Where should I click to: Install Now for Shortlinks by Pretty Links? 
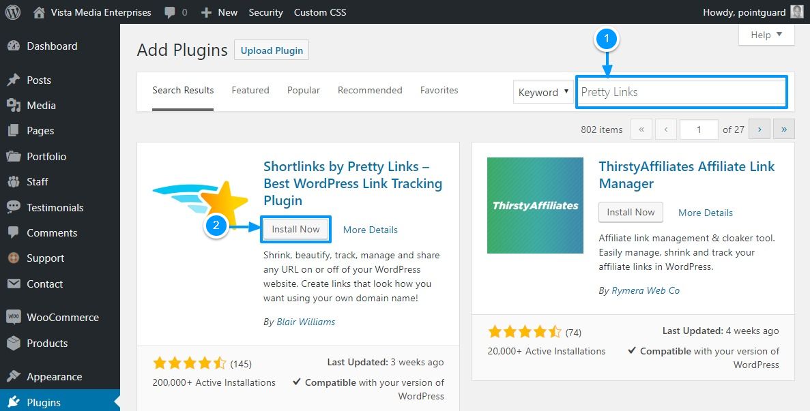coord(295,230)
